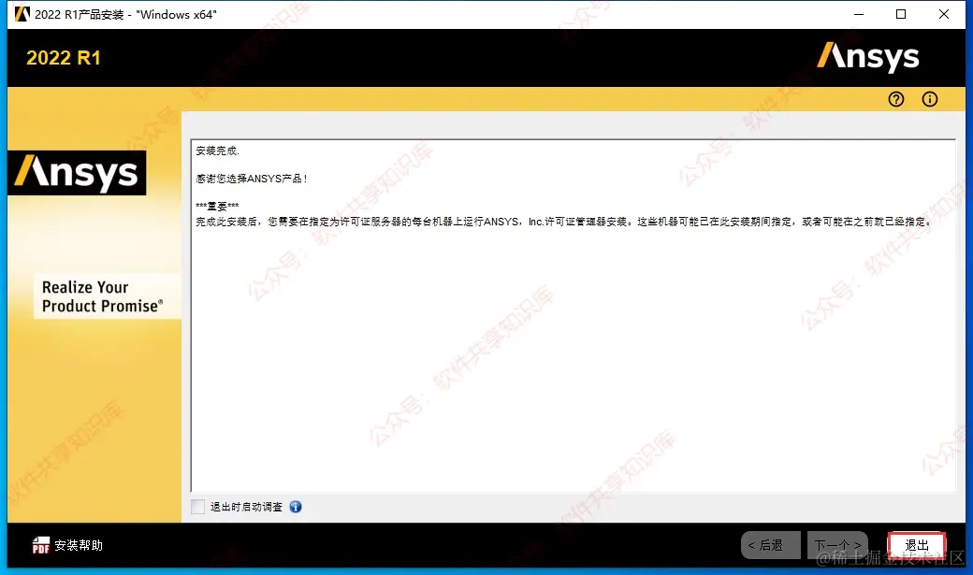This screenshot has height=575, width=973.
Task: Open the PDF installation help icon
Action: [x=40, y=545]
